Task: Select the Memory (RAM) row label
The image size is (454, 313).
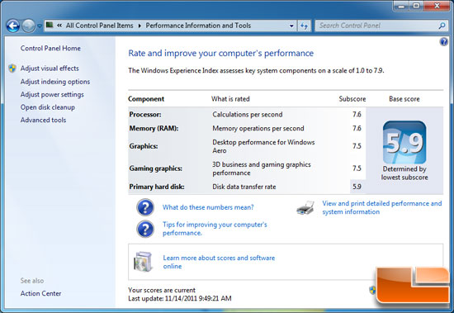Action: 154,128
